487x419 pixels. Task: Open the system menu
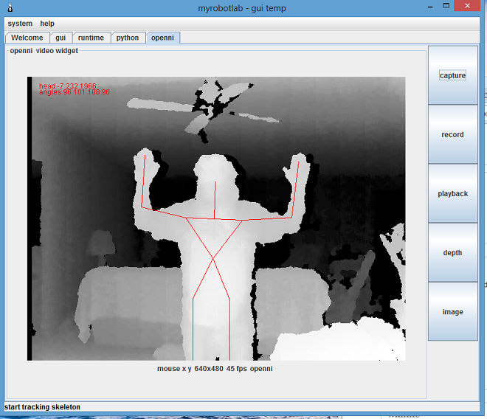20,24
